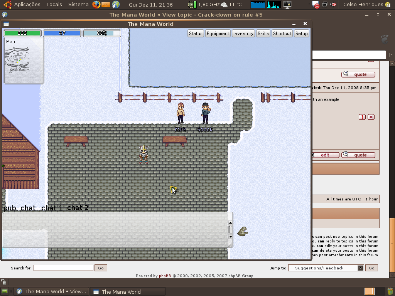Click the XP progress bar showing 83%
The width and height of the screenshot is (395, 296).
(102, 33)
